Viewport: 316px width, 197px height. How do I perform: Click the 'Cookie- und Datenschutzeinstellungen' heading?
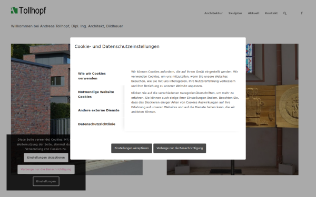(x=117, y=46)
